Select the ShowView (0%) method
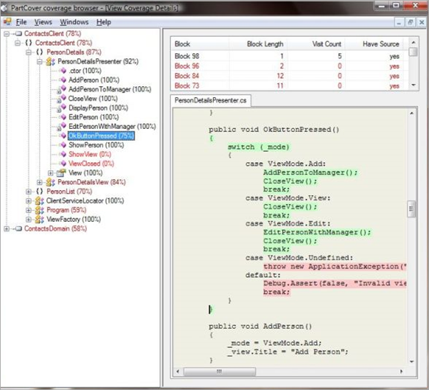The width and height of the screenshot is (429, 390). click(90, 154)
